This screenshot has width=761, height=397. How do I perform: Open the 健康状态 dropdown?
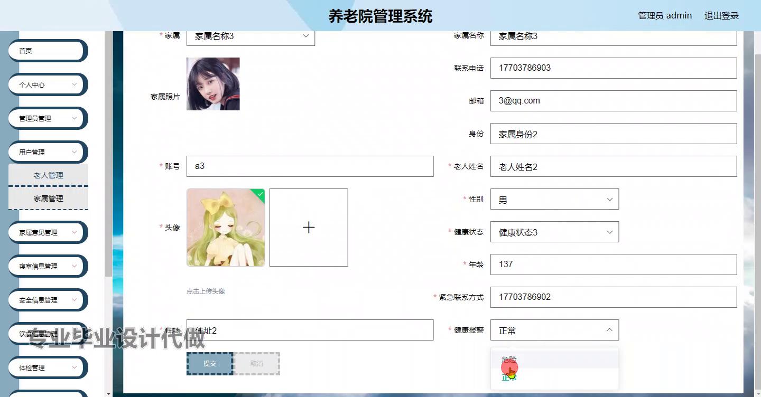(554, 232)
